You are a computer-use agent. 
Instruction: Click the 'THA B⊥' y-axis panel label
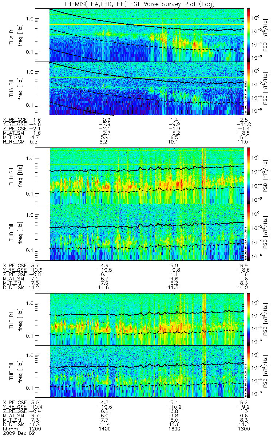coord(12,35)
